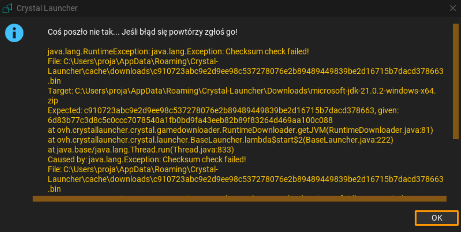This screenshot has height=232, width=461.
Task: Click the Thread.run stack trace line
Action: pos(140,150)
